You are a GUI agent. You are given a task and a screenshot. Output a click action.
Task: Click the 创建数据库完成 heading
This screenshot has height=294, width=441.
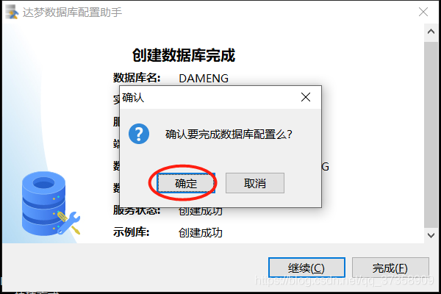pyautogui.click(x=184, y=55)
